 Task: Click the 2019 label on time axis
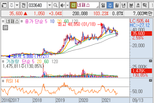(x=60, y=100)
